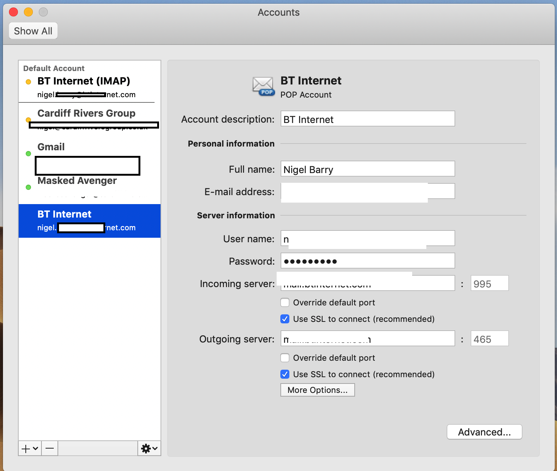This screenshot has width=557, height=471.
Task: Click the Full name field
Action: pyautogui.click(x=368, y=169)
